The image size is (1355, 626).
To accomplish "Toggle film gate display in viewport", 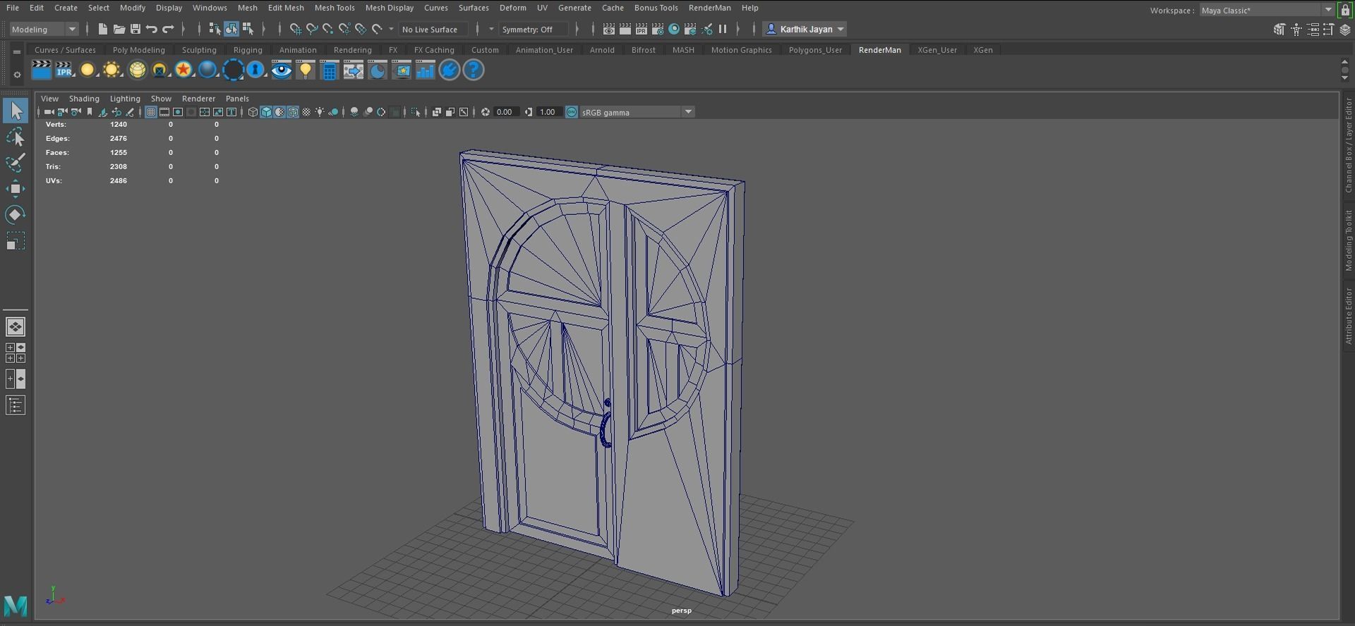I will (164, 112).
